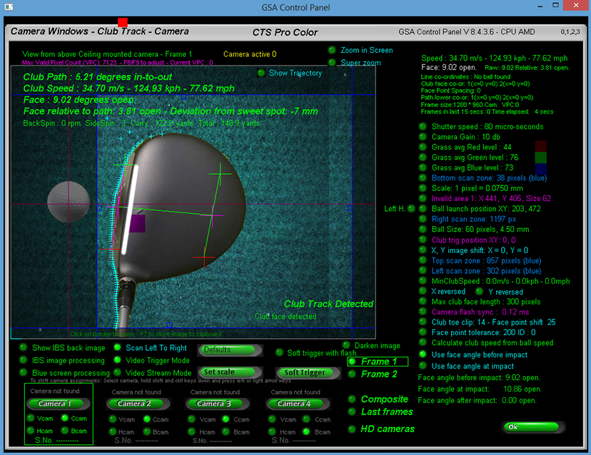Select Grass avg Red level
The width and height of the screenshot is (591, 455).
pos(423,147)
